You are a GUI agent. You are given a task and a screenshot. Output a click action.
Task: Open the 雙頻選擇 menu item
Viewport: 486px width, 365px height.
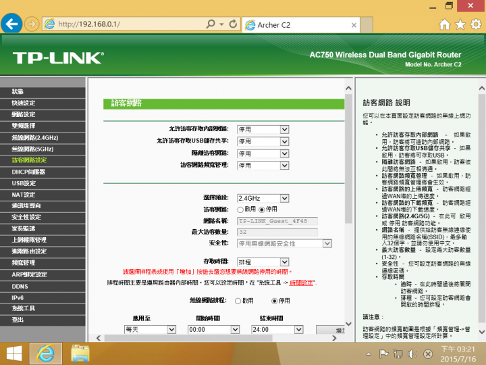click(43, 126)
